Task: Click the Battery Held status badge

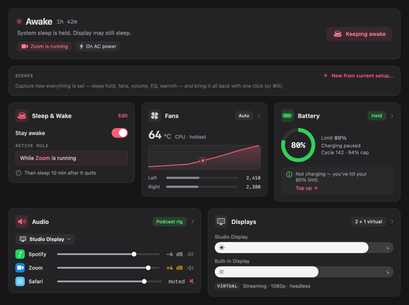Action: (x=377, y=116)
